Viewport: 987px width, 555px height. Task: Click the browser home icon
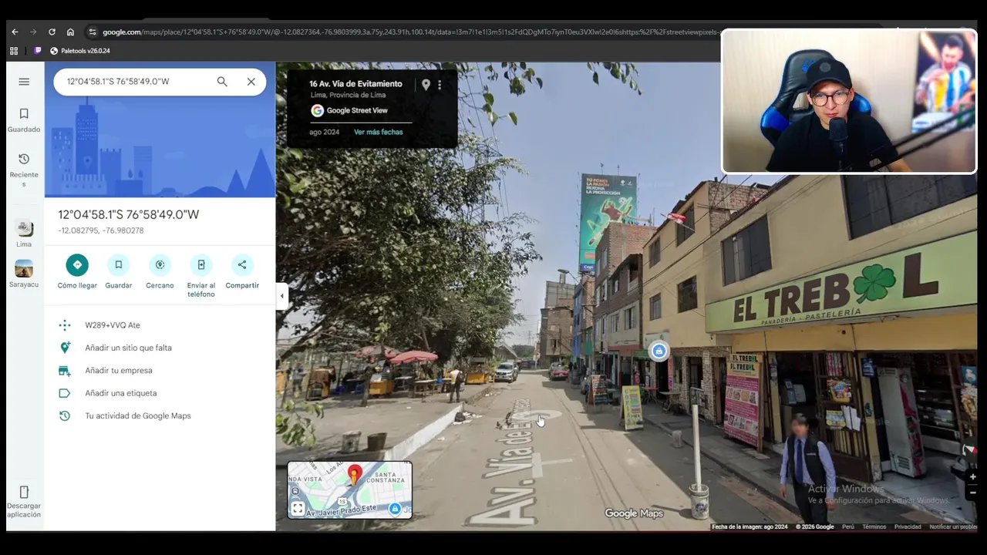coord(70,32)
